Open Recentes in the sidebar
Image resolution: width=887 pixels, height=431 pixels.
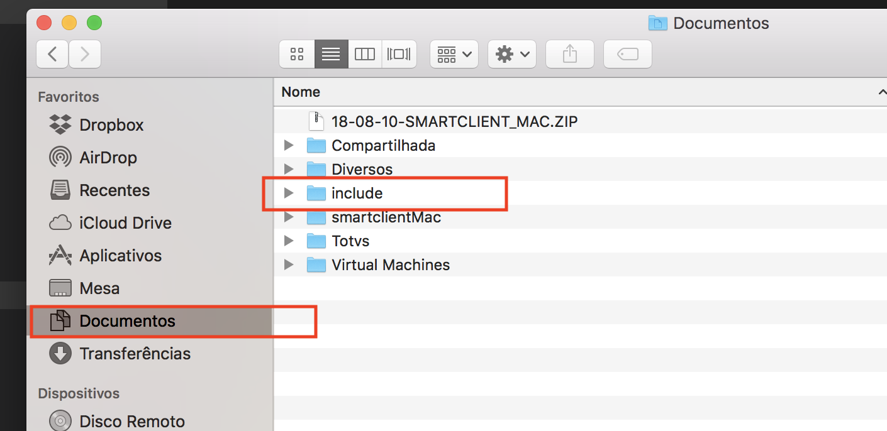pos(150,190)
